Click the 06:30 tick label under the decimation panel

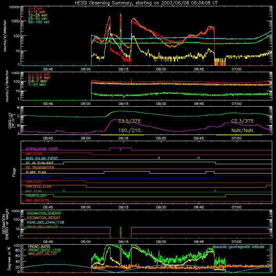click(x=161, y=242)
